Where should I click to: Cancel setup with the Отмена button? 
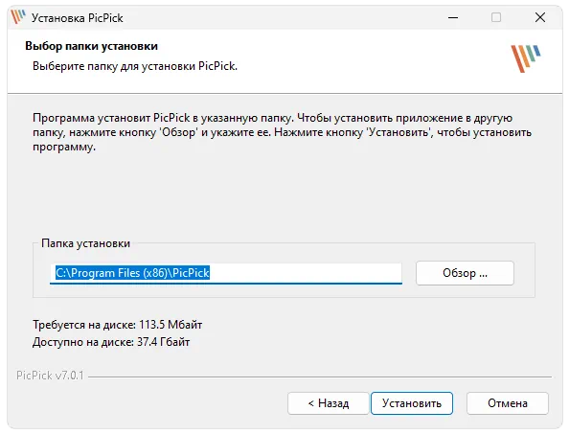tap(508, 403)
